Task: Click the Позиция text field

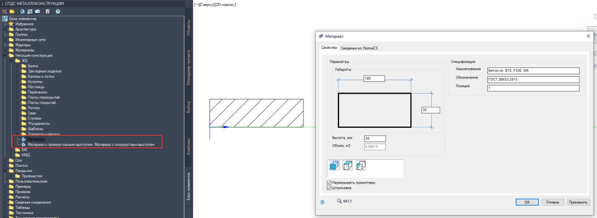Action: click(x=533, y=88)
